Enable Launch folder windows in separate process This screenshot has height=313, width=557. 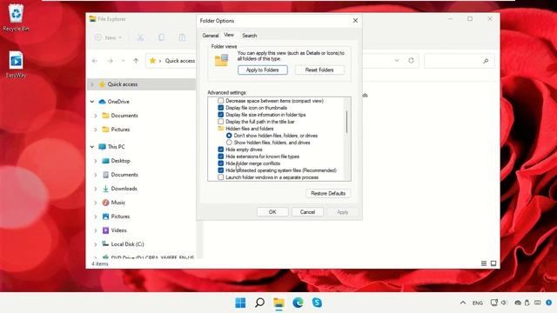(220, 177)
